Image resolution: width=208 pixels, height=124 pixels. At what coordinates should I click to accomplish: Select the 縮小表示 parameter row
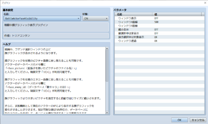pos(159,30)
